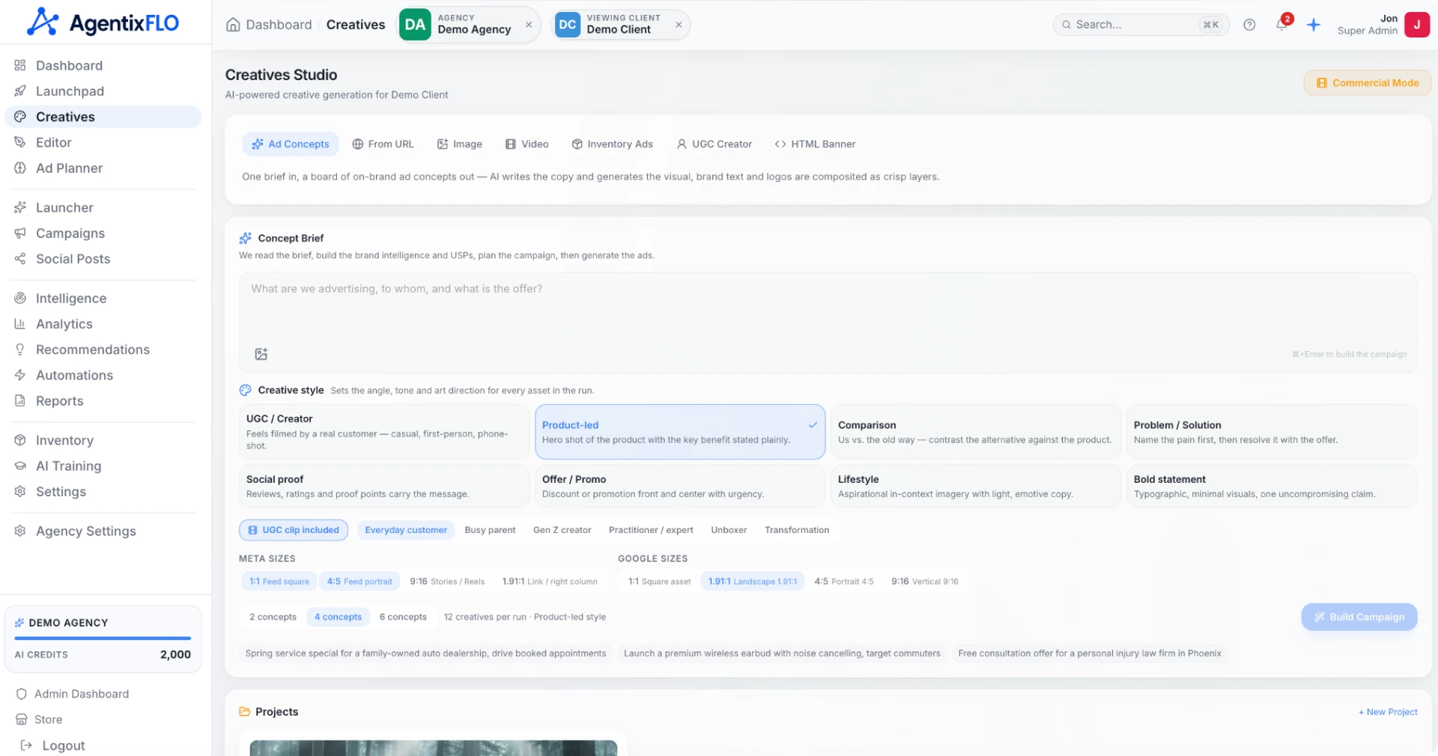
Task: Open the Inventory Ads tab
Action: [x=613, y=144]
